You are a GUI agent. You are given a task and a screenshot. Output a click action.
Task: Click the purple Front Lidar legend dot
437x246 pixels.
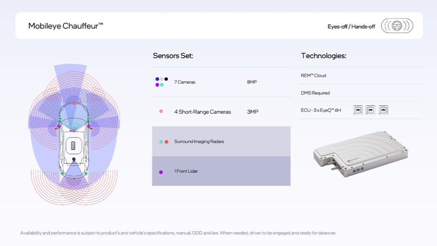point(161,172)
